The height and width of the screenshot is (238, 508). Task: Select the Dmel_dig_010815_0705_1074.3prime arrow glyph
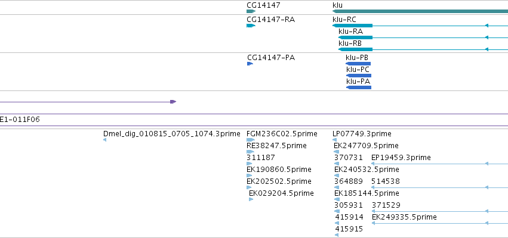[x=104, y=140]
